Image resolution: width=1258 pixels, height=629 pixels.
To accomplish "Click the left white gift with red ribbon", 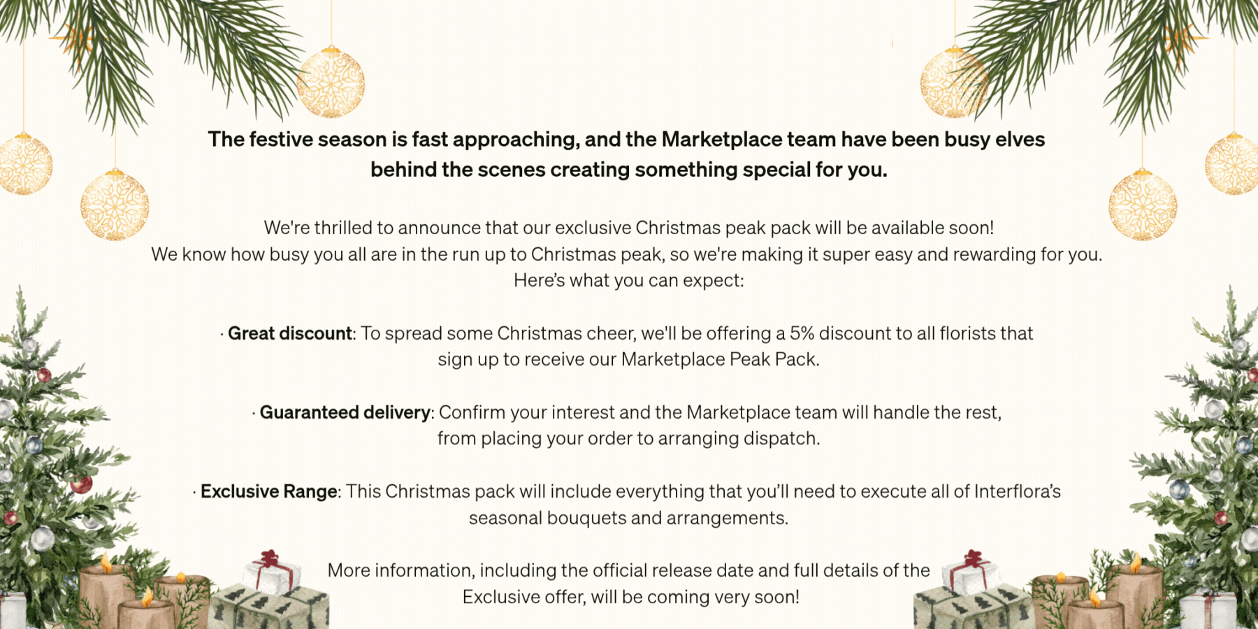I will click(x=273, y=573).
